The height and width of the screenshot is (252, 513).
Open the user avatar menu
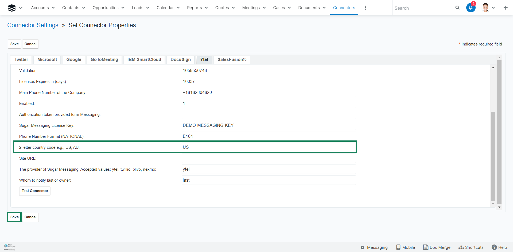click(485, 8)
